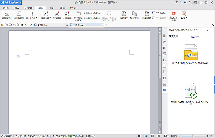Save the document via quick toolbar

tap(6, 25)
